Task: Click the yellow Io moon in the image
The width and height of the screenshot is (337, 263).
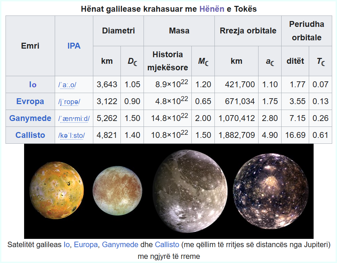Action: (x=56, y=191)
